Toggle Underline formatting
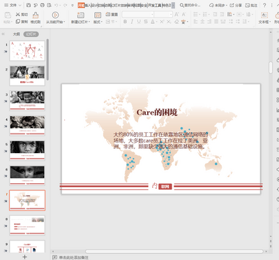The height and width of the screenshot is (260, 279). pyautogui.click(x=139, y=22)
